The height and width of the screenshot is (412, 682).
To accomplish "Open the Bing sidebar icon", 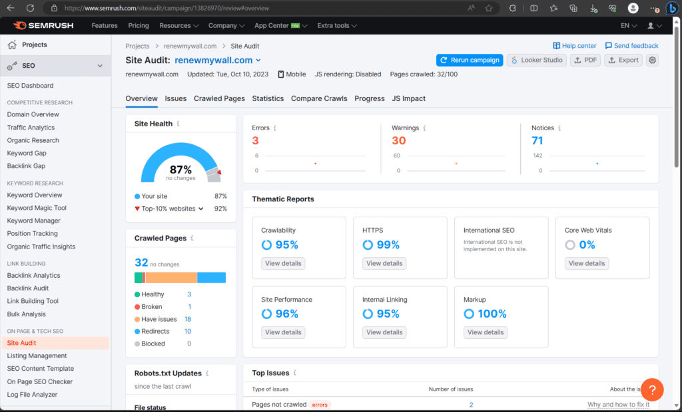I will pos(673,8).
